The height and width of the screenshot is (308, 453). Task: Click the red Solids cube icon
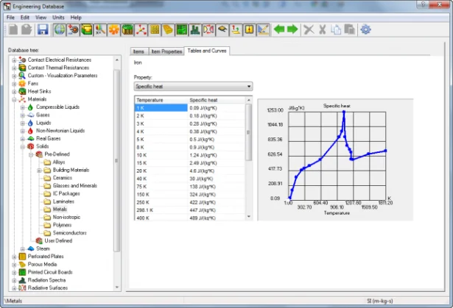[30, 146]
